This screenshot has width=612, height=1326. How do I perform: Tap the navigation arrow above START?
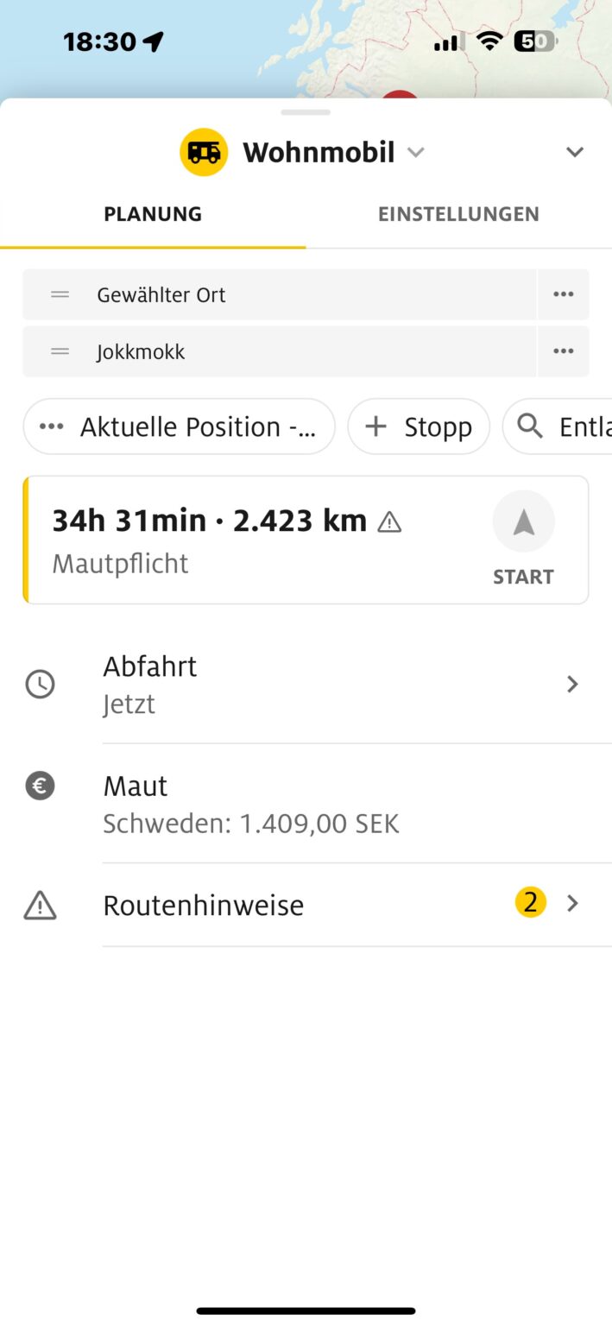pos(523,521)
